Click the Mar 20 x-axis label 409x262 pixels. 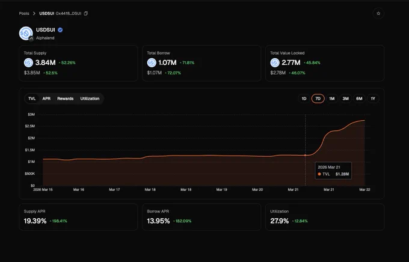coord(257,189)
